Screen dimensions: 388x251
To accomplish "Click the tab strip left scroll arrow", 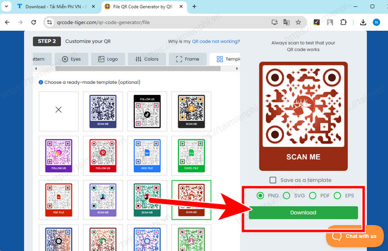I will [x=36, y=68].
